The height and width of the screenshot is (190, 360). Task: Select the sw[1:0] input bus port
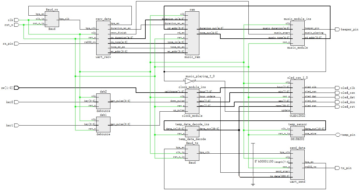click(16, 88)
